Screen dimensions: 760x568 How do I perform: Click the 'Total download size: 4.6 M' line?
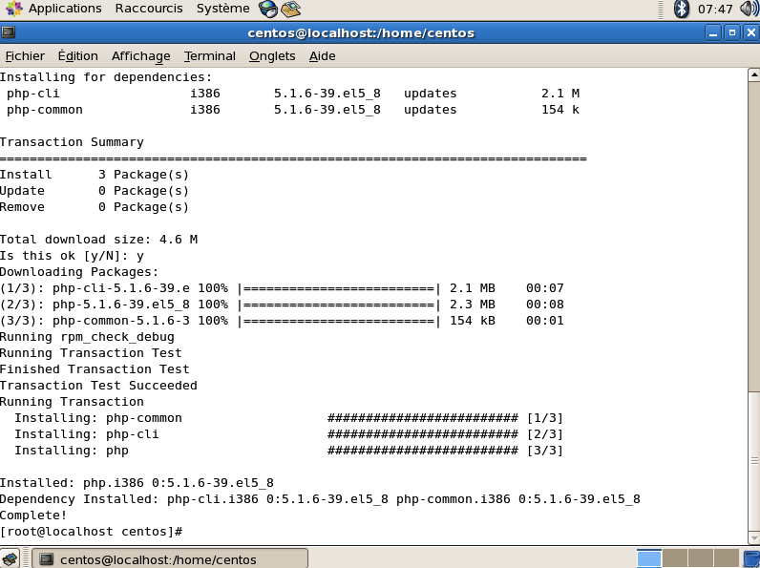[99, 240]
